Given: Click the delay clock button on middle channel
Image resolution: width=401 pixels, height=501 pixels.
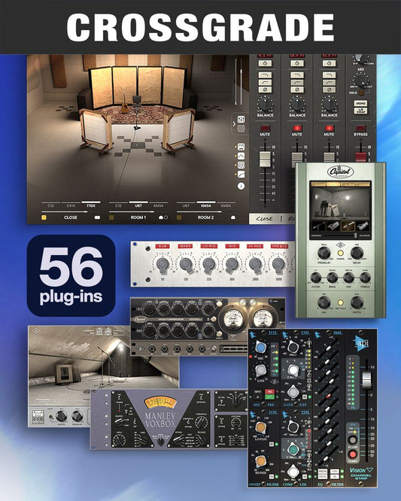Looking at the screenshot, I should click(297, 63).
